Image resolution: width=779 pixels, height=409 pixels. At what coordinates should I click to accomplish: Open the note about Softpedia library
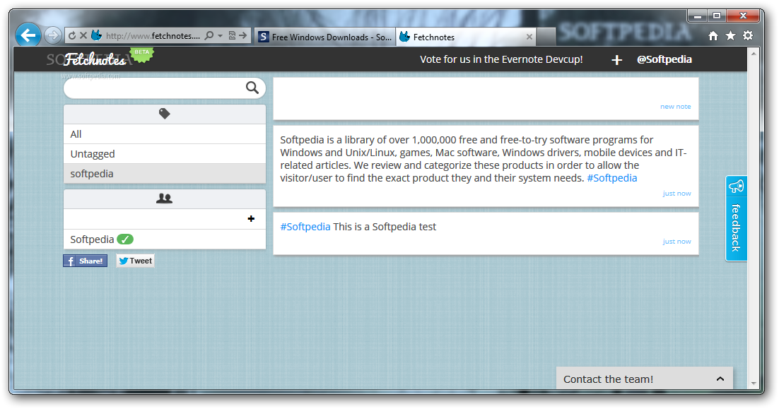[x=486, y=166]
